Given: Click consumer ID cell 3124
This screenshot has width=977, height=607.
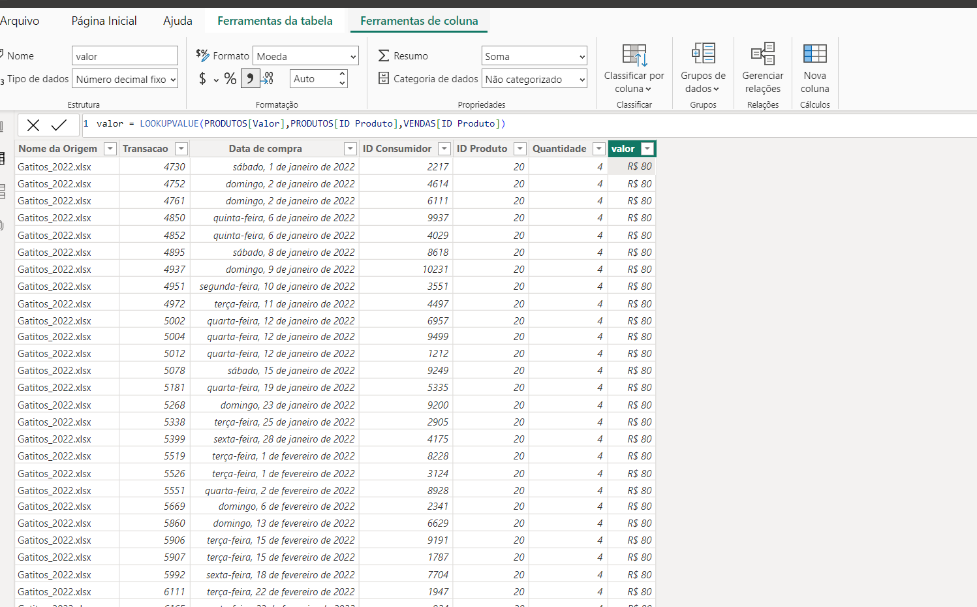Looking at the screenshot, I should [406, 473].
